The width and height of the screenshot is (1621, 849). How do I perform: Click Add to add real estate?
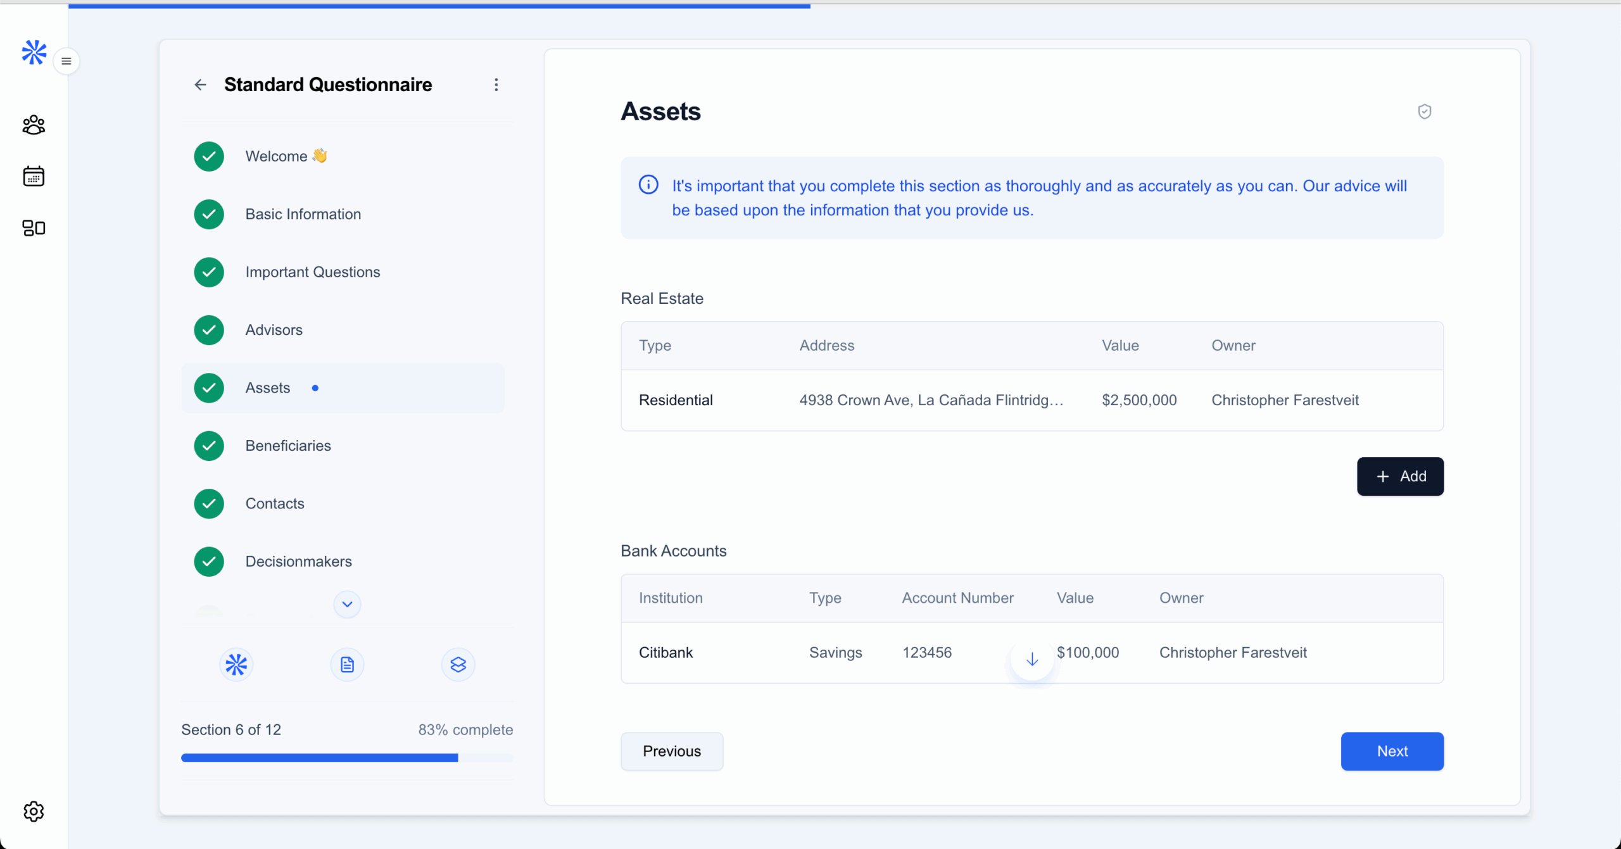point(1400,476)
